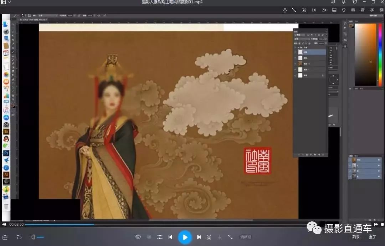Click the shrink-to-mini-window icon

coord(304,10)
